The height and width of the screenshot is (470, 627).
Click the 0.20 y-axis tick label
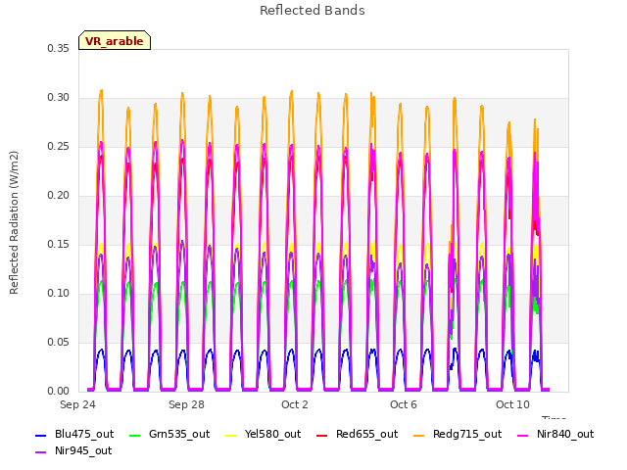click(59, 196)
